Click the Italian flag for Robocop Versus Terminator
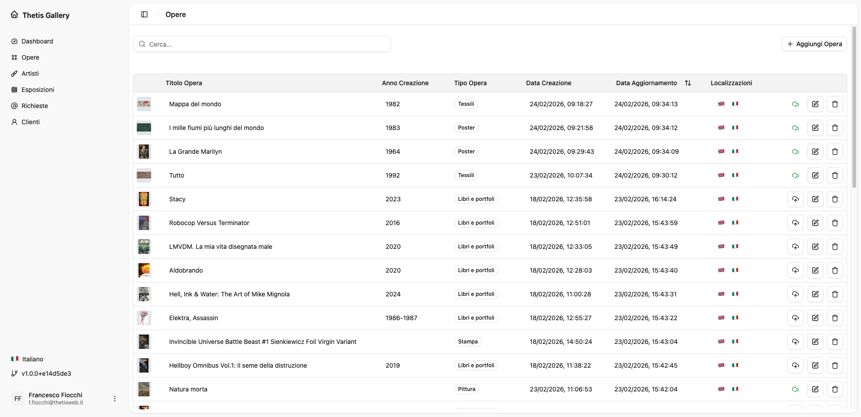Screen dimensions: 861x417 click(735, 223)
